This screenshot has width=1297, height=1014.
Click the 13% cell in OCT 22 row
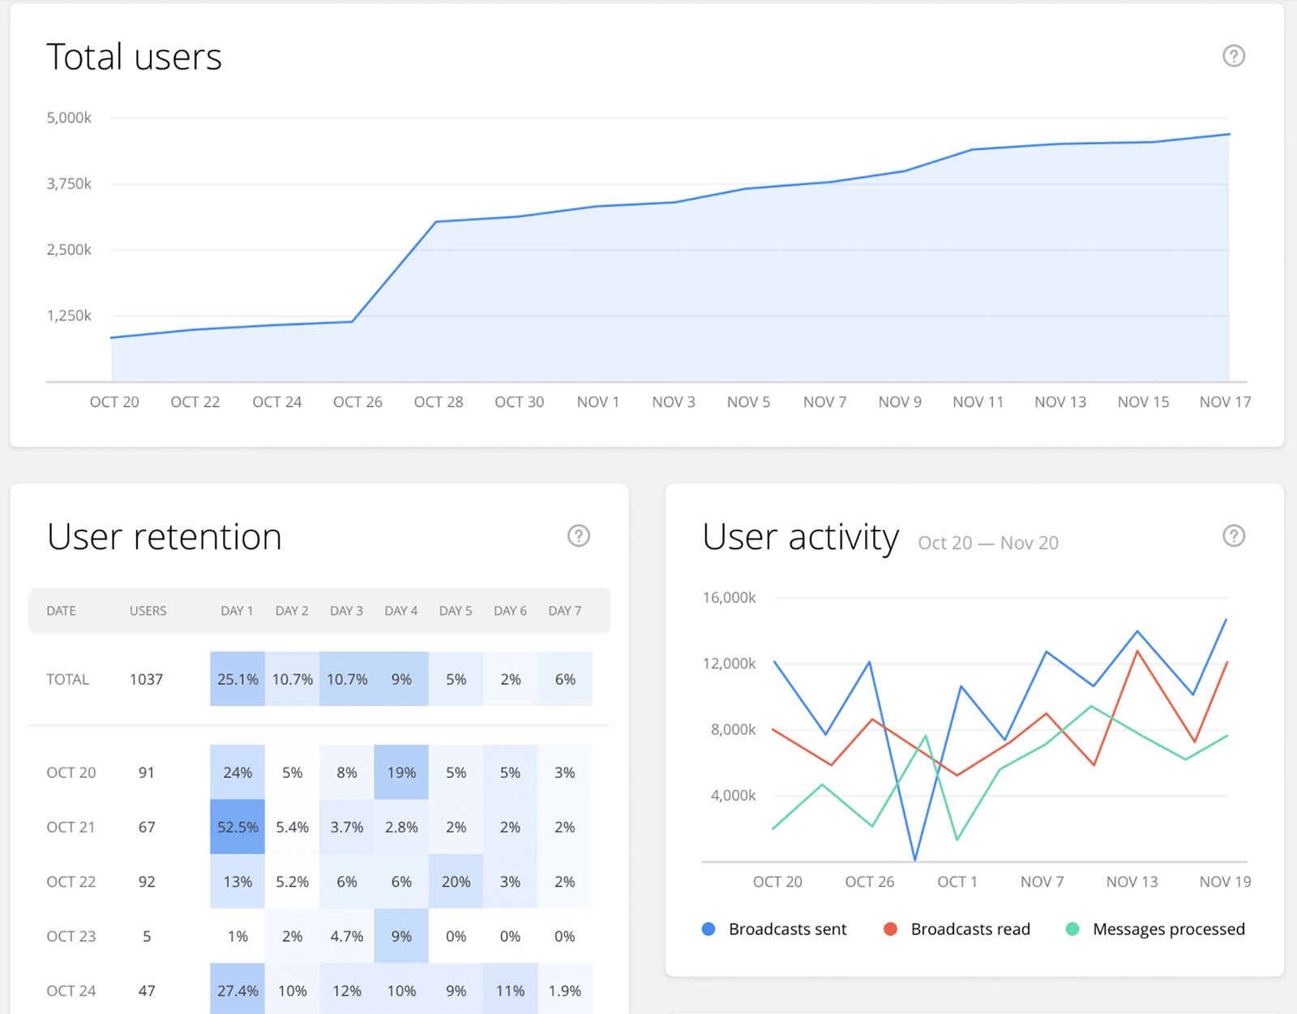tap(238, 882)
